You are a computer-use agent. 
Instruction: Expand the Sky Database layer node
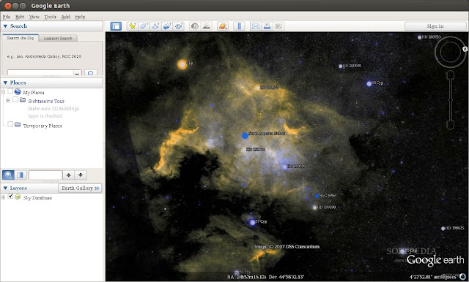tap(3, 197)
